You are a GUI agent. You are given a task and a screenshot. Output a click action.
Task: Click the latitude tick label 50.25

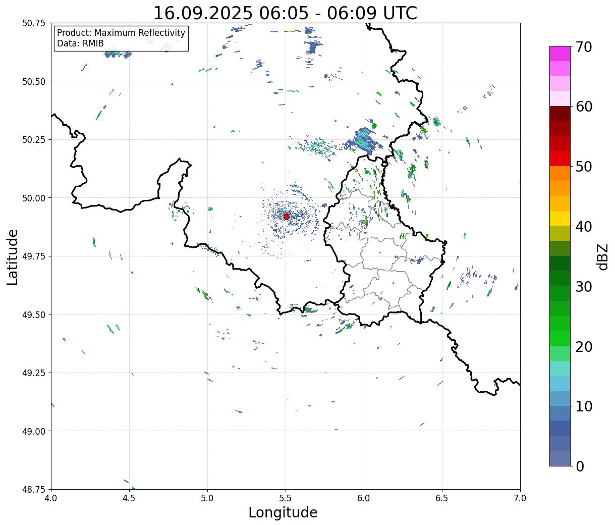pyautogui.click(x=34, y=140)
